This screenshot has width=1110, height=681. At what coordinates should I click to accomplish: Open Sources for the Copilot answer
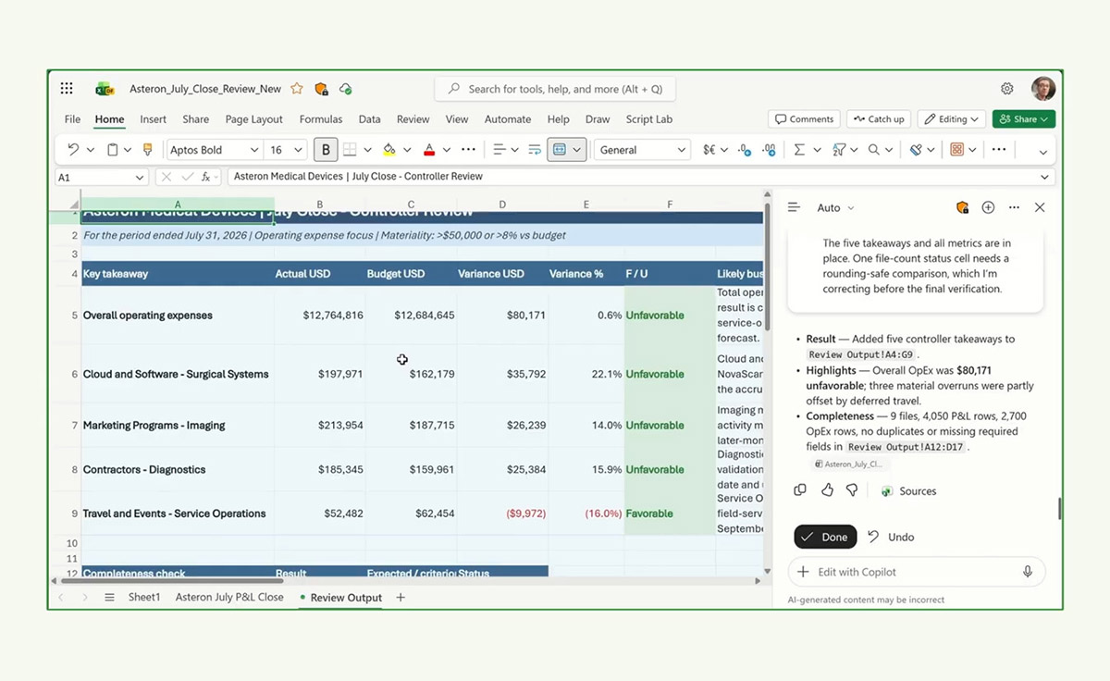coord(908,491)
